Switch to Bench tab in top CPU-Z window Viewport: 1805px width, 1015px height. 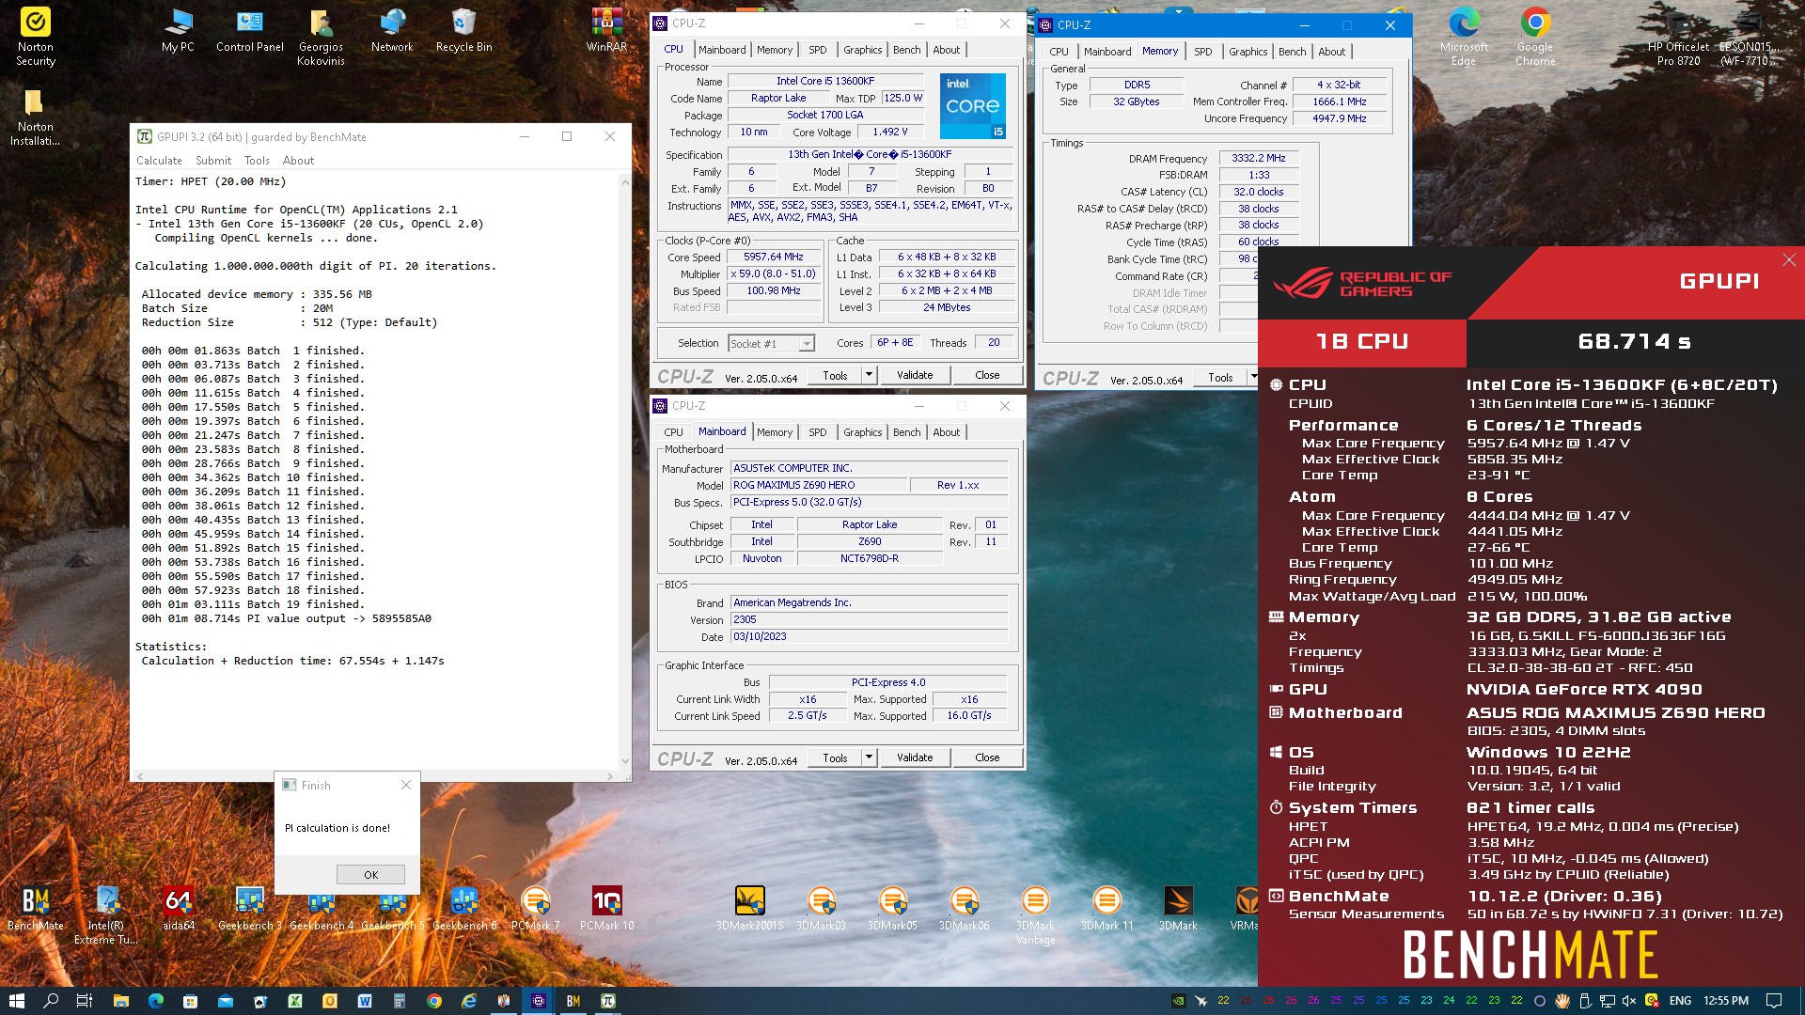(906, 50)
